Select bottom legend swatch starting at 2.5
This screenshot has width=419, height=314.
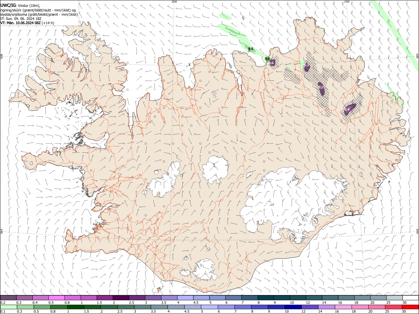point(126,307)
